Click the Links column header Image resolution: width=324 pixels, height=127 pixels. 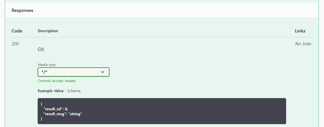tap(300, 31)
